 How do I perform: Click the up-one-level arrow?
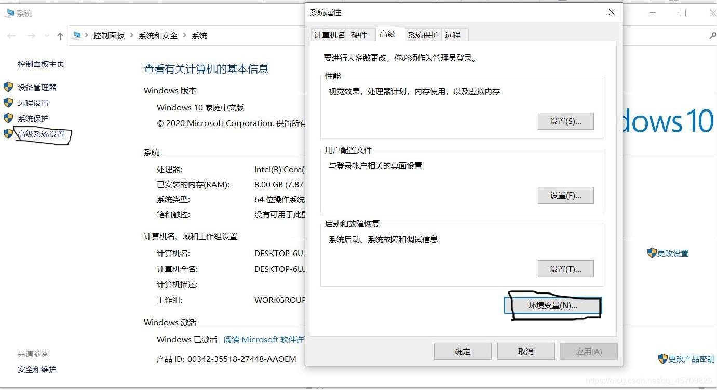click(60, 36)
